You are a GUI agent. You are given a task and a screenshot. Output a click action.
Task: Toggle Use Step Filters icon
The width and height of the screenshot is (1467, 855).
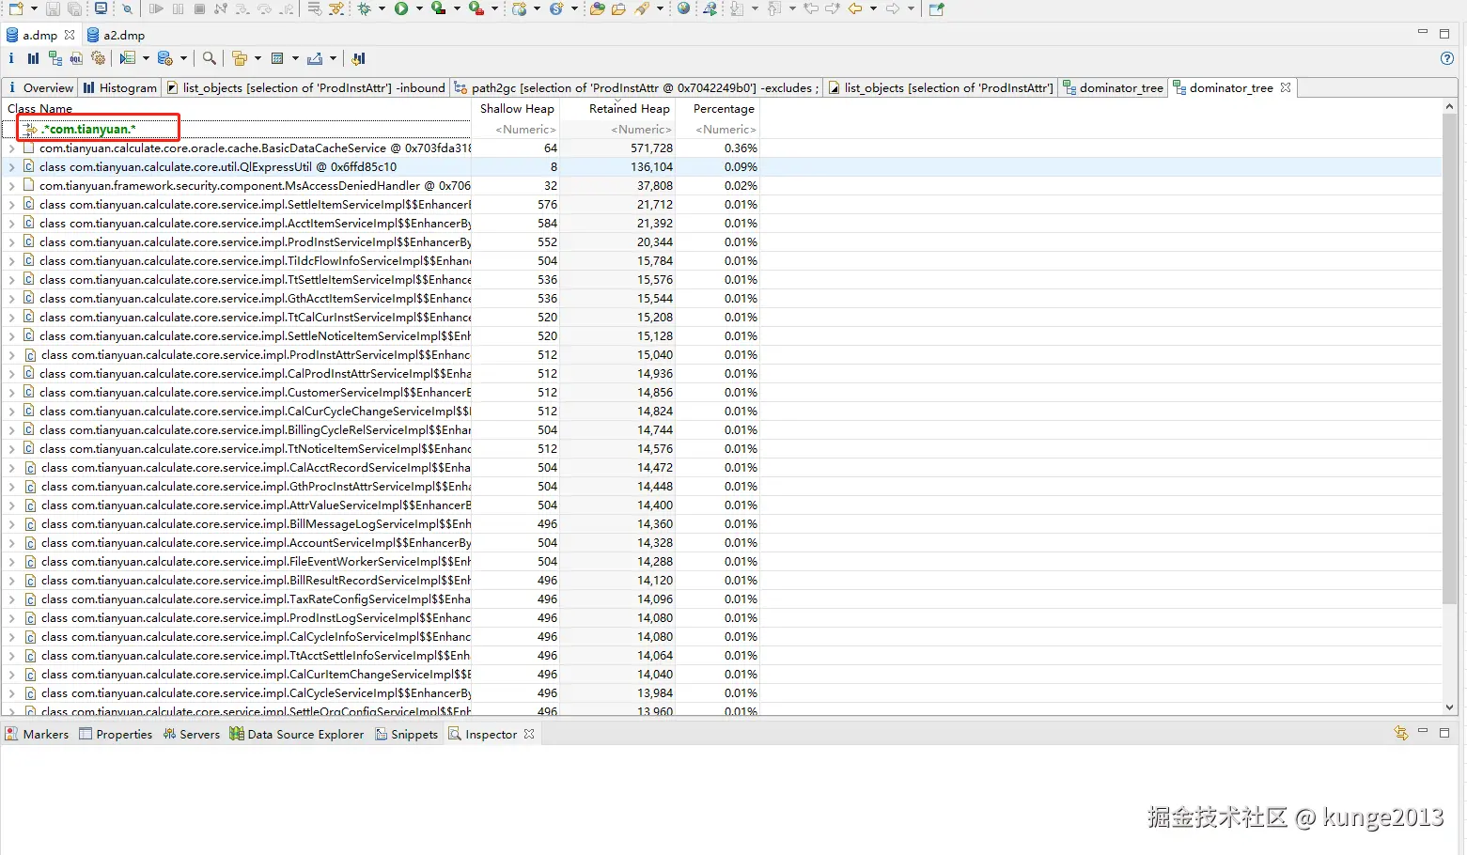[336, 8]
